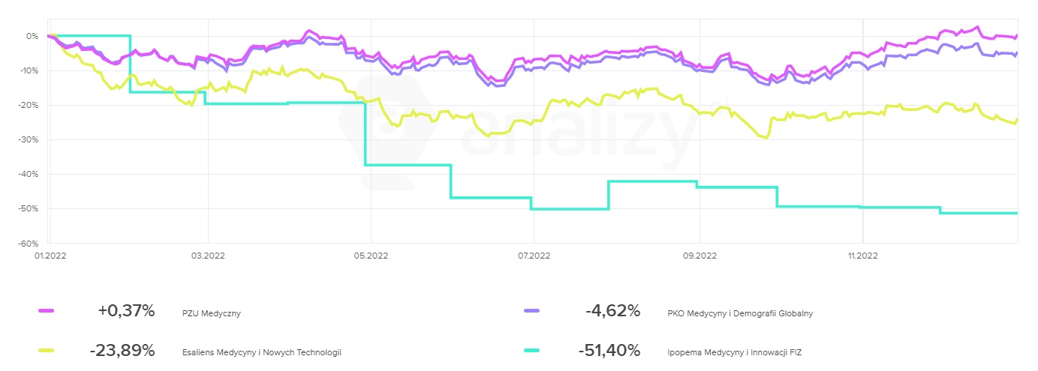The height and width of the screenshot is (371, 1038).
Task: Click the yellow Esaliens legend swatch
Action: [45, 350]
